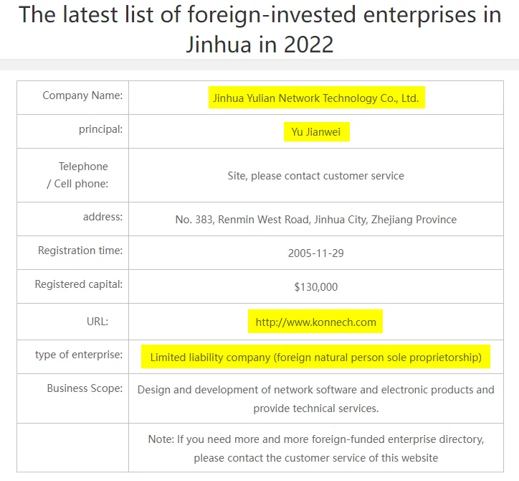The height and width of the screenshot is (481, 519).
Task: Click the highlighted principal name Yu Jianwei
Action: pyautogui.click(x=315, y=132)
